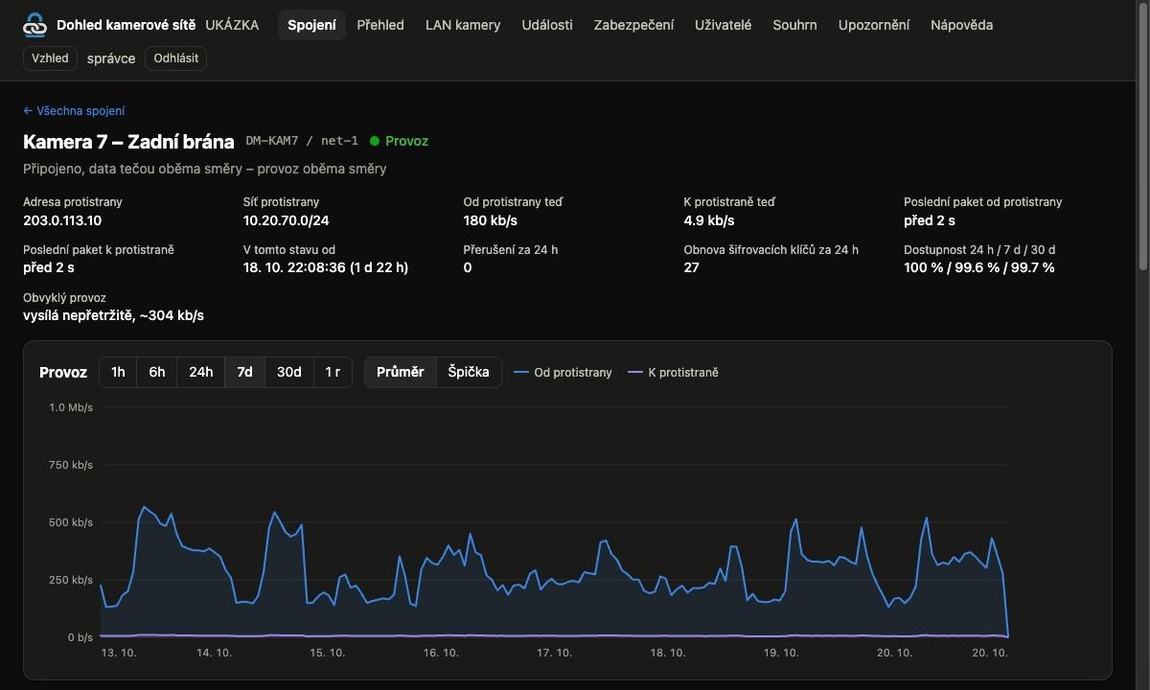Select the 1h time range
Screen dimensions: 1150x690
(x=118, y=372)
